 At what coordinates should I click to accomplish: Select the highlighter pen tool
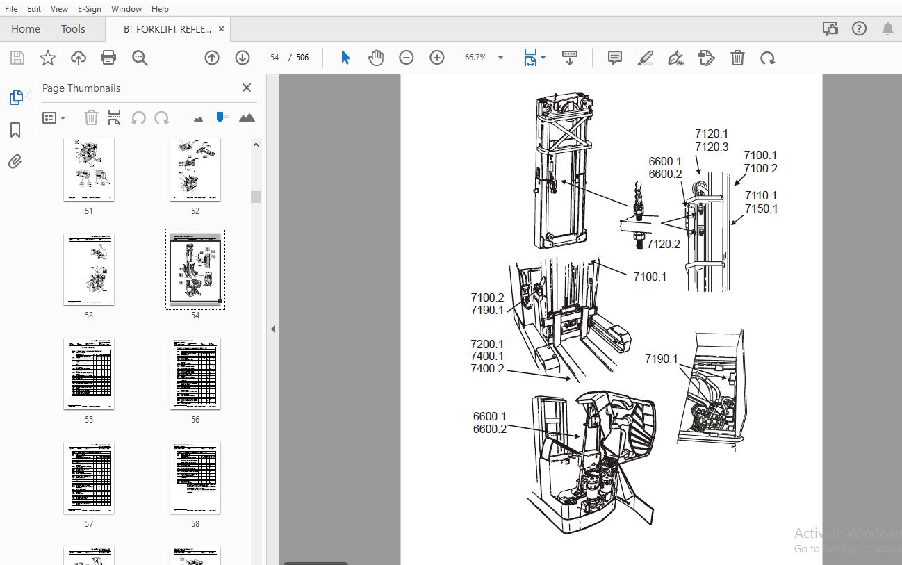pos(646,58)
